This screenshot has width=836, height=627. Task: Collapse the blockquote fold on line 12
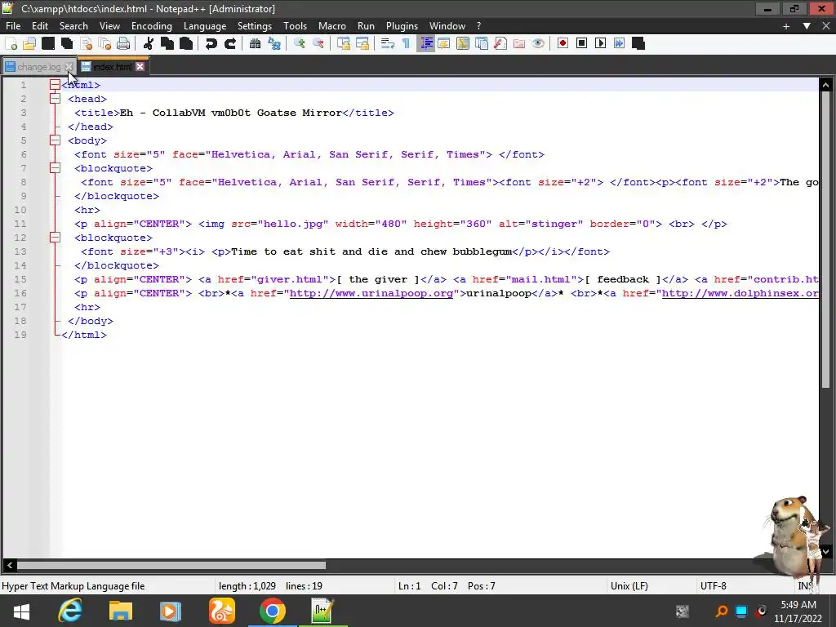tap(55, 238)
